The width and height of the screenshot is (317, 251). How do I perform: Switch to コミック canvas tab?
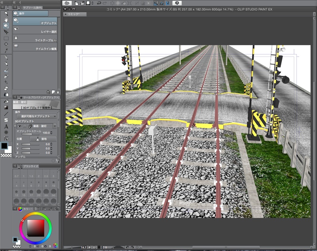74,14
